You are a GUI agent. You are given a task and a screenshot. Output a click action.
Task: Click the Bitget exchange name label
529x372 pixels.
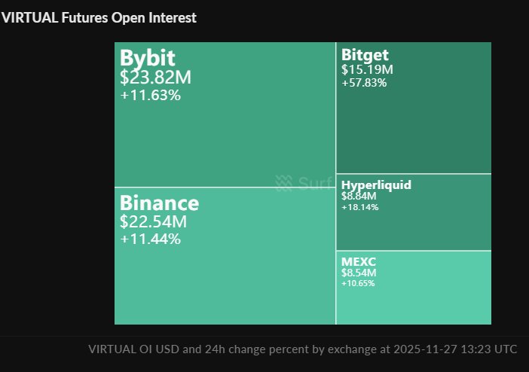365,55
